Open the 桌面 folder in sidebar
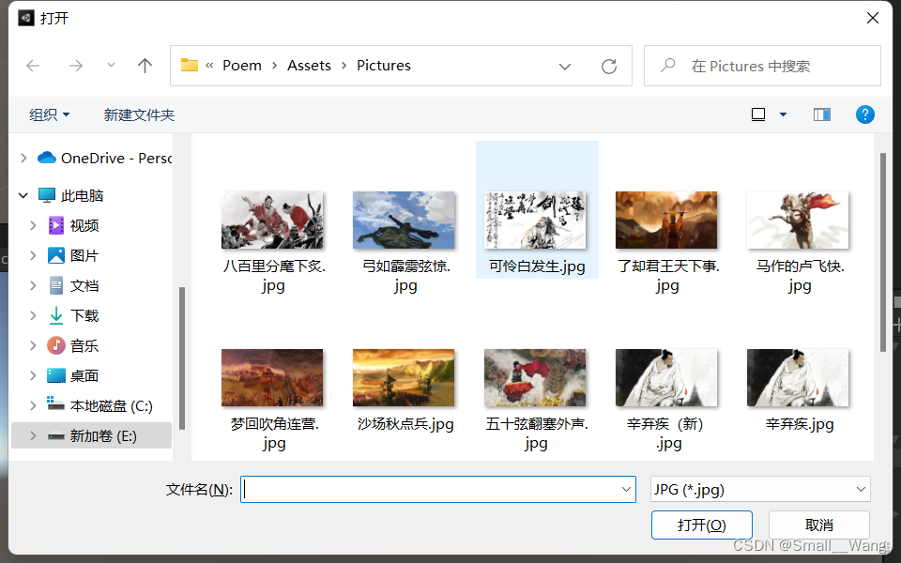This screenshot has height=563, width=901. coord(73,375)
